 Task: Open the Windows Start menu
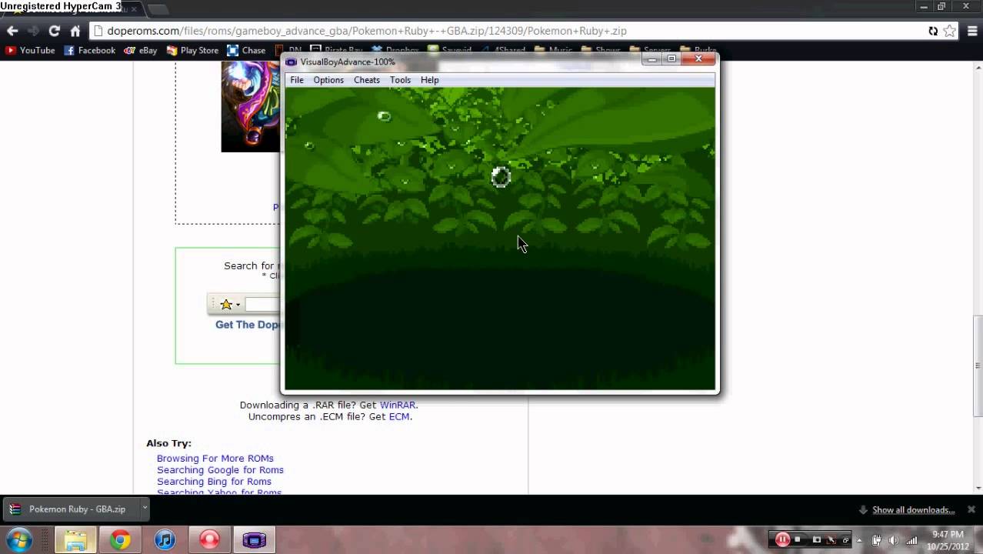[19, 539]
